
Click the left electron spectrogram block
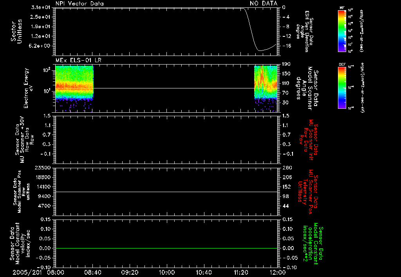click(x=74, y=89)
